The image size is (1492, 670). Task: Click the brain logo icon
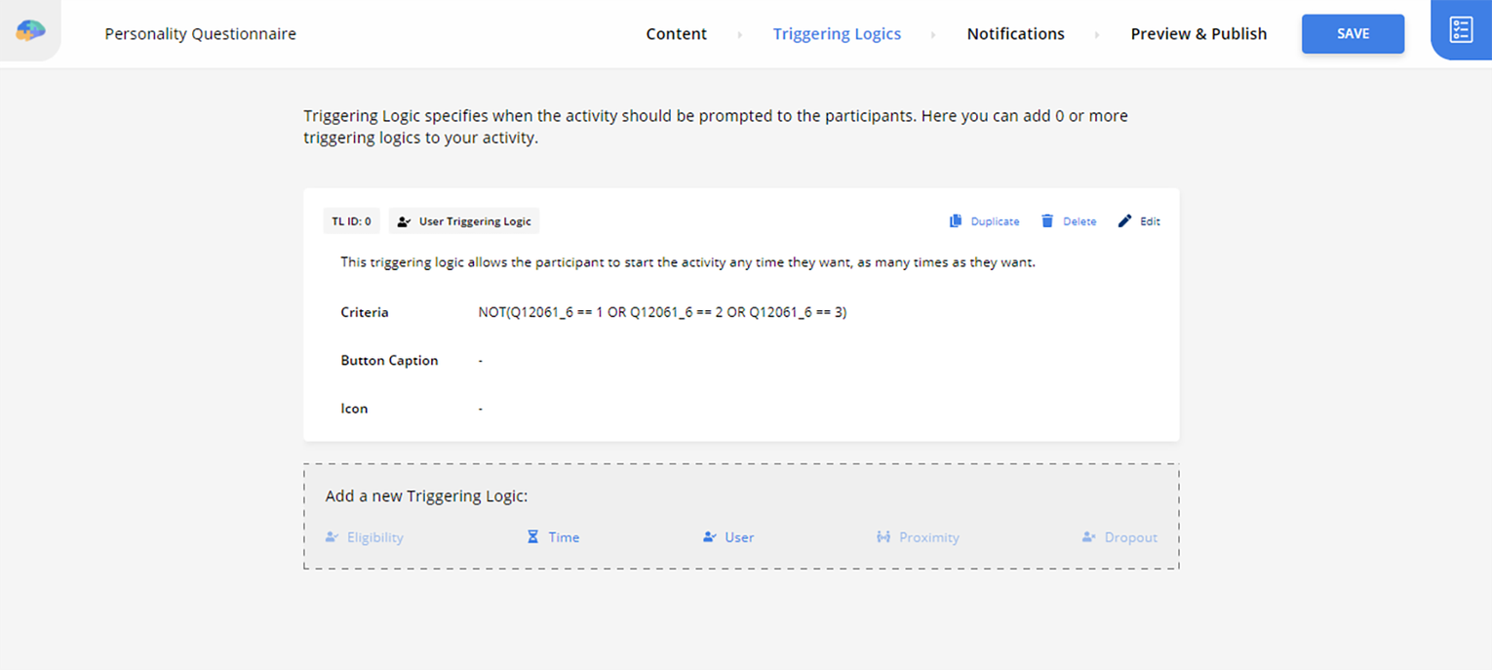coord(30,31)
